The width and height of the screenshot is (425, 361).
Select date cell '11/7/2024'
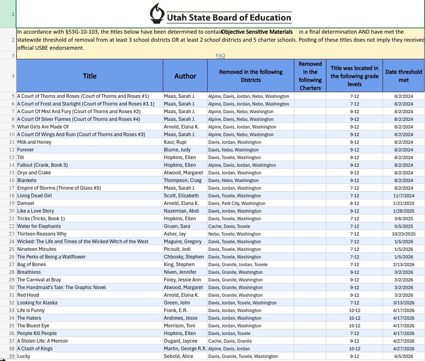(x=404, y=195)
